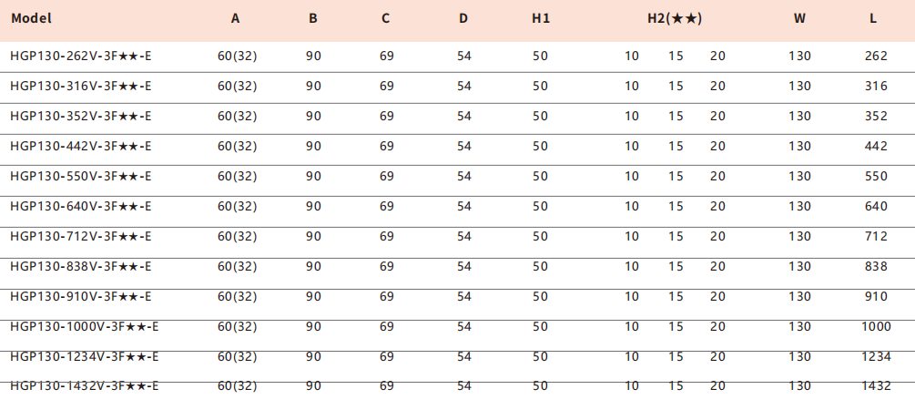The height and width of the screenshot is (410, 915).
Task: Click the L column header
Action: pos(875,18)
